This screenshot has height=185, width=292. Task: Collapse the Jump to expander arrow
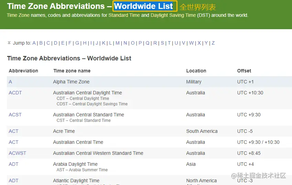coord(9,43)
